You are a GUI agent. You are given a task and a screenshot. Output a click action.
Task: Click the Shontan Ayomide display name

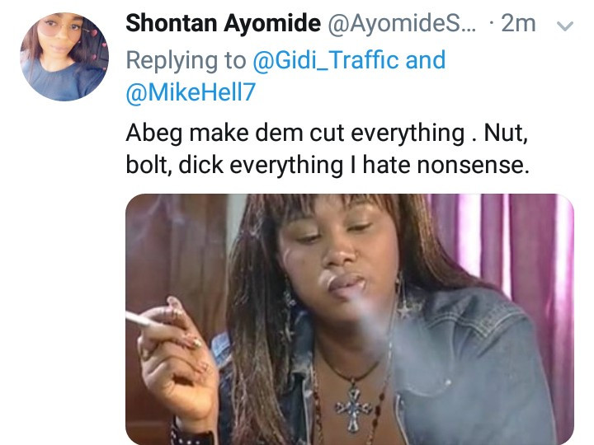tap(222, 24)
